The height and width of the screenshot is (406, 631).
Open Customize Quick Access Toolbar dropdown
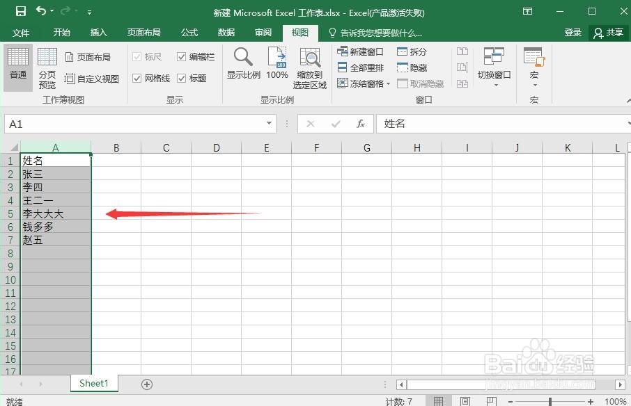pyautogui.click(x=89, y=13)
